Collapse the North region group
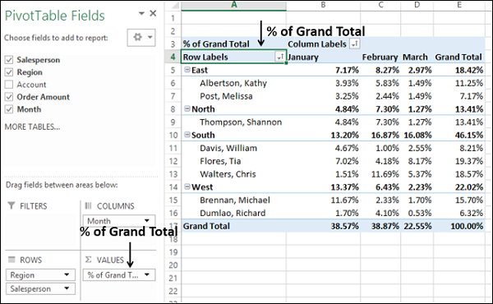 187,108
